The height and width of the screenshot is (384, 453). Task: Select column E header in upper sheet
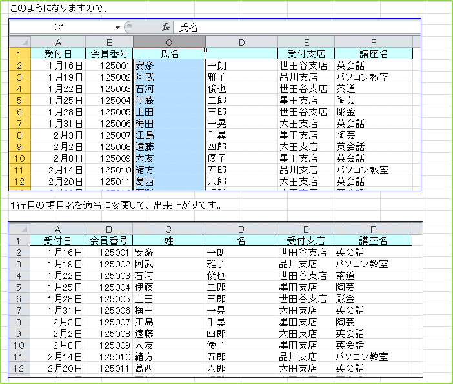(x=307, y=43)
